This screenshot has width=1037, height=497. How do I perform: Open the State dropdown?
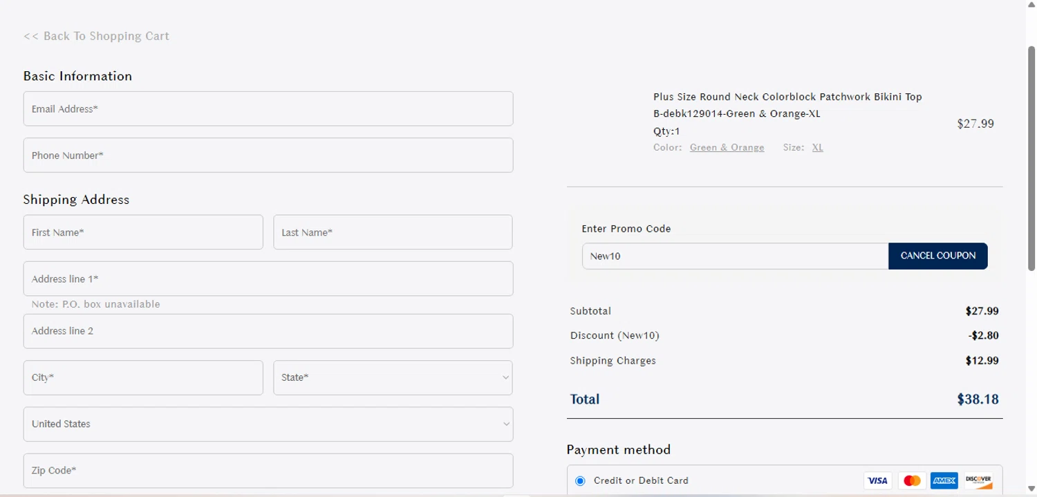coord(393,377)
